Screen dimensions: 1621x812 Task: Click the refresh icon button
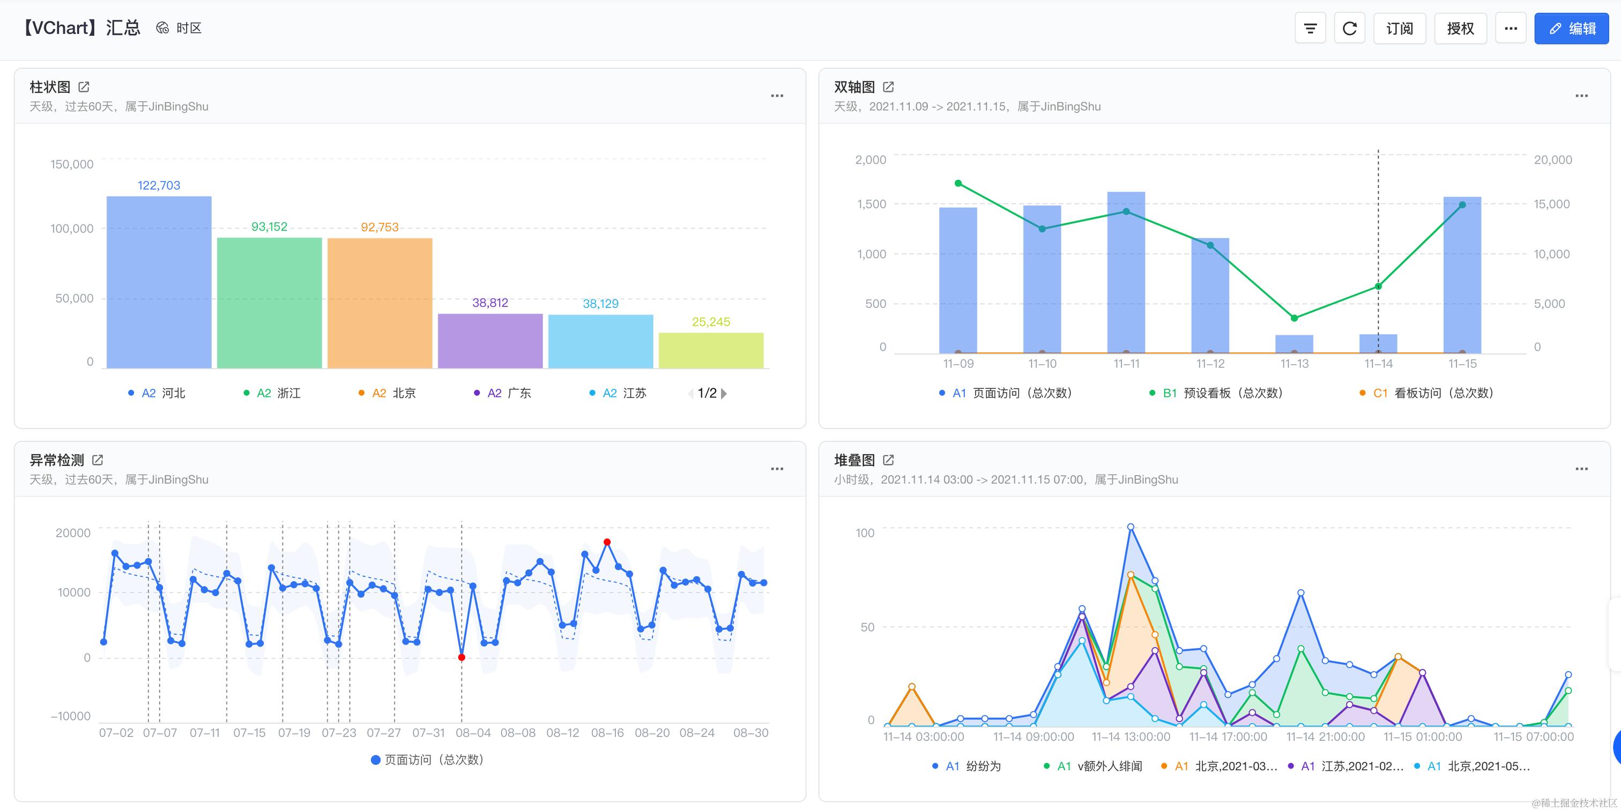1349,28
